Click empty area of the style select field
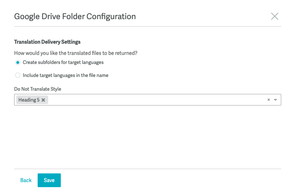The image size is (295, 194). [x=156, y=100]
